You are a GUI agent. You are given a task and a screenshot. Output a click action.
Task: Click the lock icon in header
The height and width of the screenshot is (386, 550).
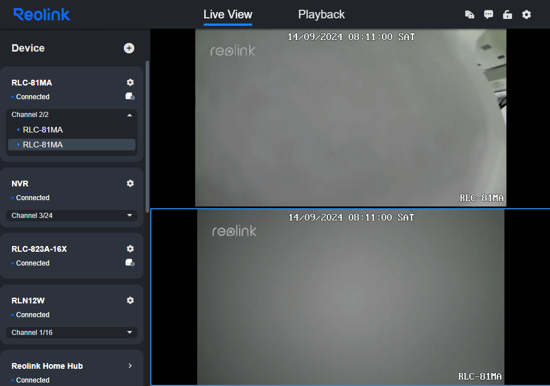tap(507, 14)
